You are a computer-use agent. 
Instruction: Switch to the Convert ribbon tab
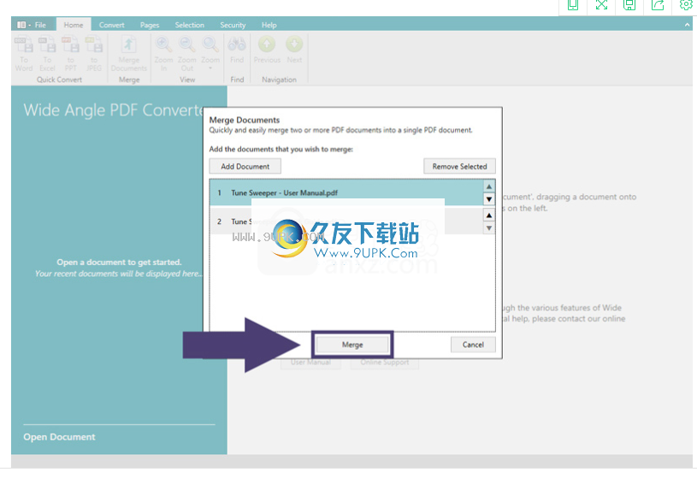coord(111,25)
